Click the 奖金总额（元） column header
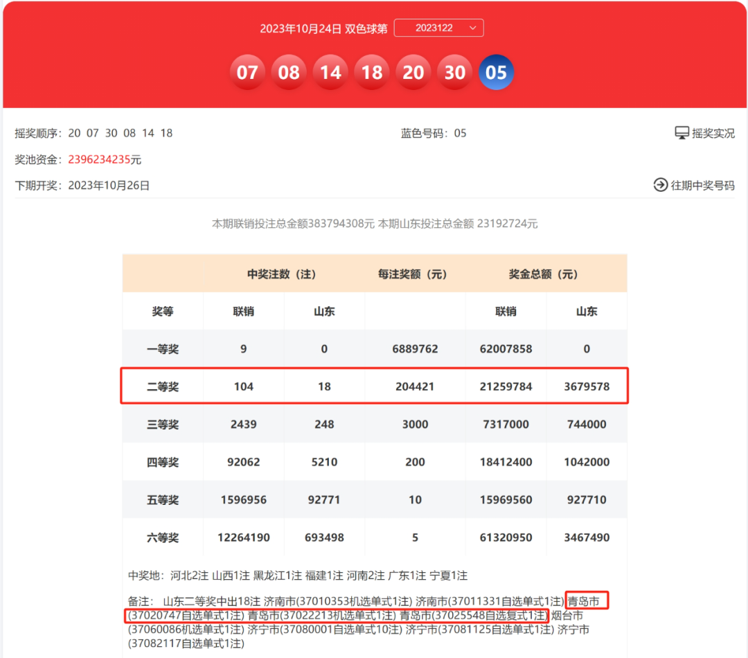Screen dimensions: 748x658 pos(545,274)
